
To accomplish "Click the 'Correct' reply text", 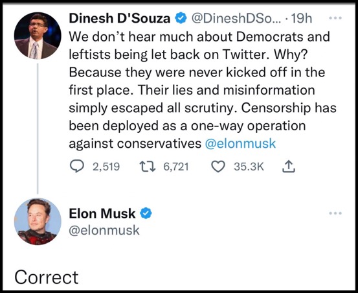I will 47,277.
